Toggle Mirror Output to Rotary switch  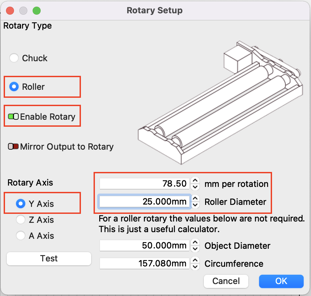pos(13,147)
